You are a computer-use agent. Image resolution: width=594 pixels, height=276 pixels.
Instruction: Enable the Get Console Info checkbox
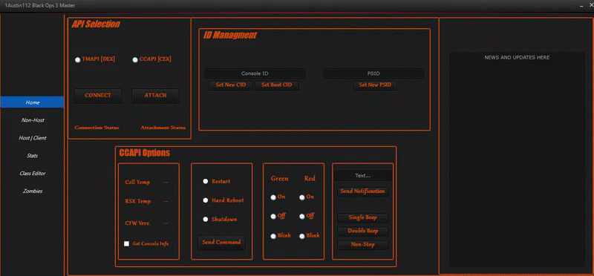[126, 244]
